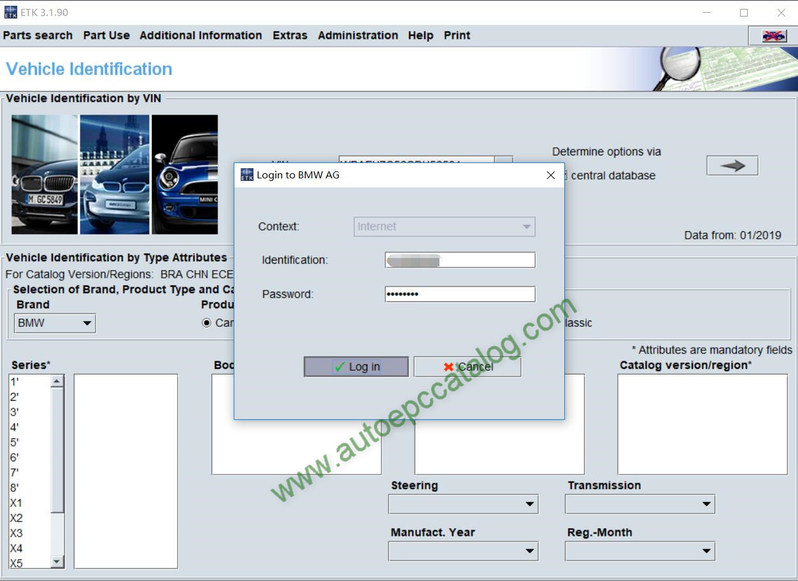Click the right arrow proceed button
Image resolution: width=798 pixels, height=581 pixels.
pyautogui.click(x=732, y=166)
